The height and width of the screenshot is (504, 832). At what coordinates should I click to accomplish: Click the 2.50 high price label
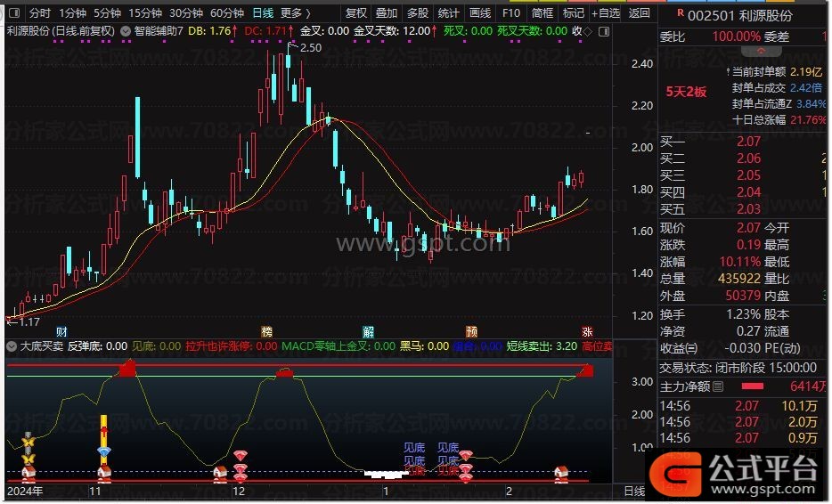[x=311, y=48]
